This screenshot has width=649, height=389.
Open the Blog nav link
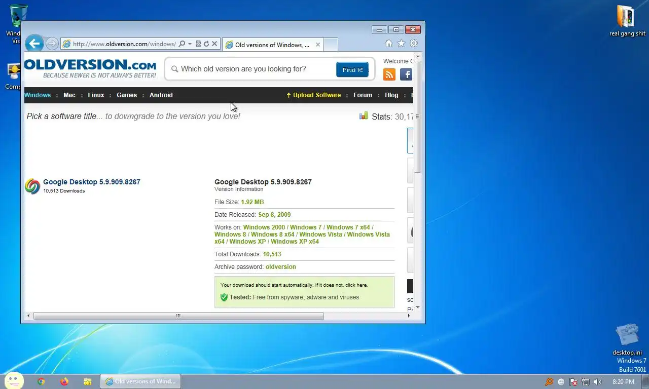[391, 95]
